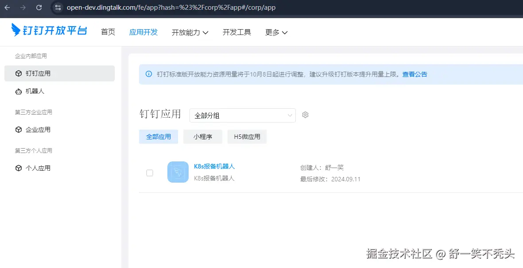Expand the 全部分组 dropdown
Image resolution: width=523 pixels, height=268 pixels.
(243, 115)
